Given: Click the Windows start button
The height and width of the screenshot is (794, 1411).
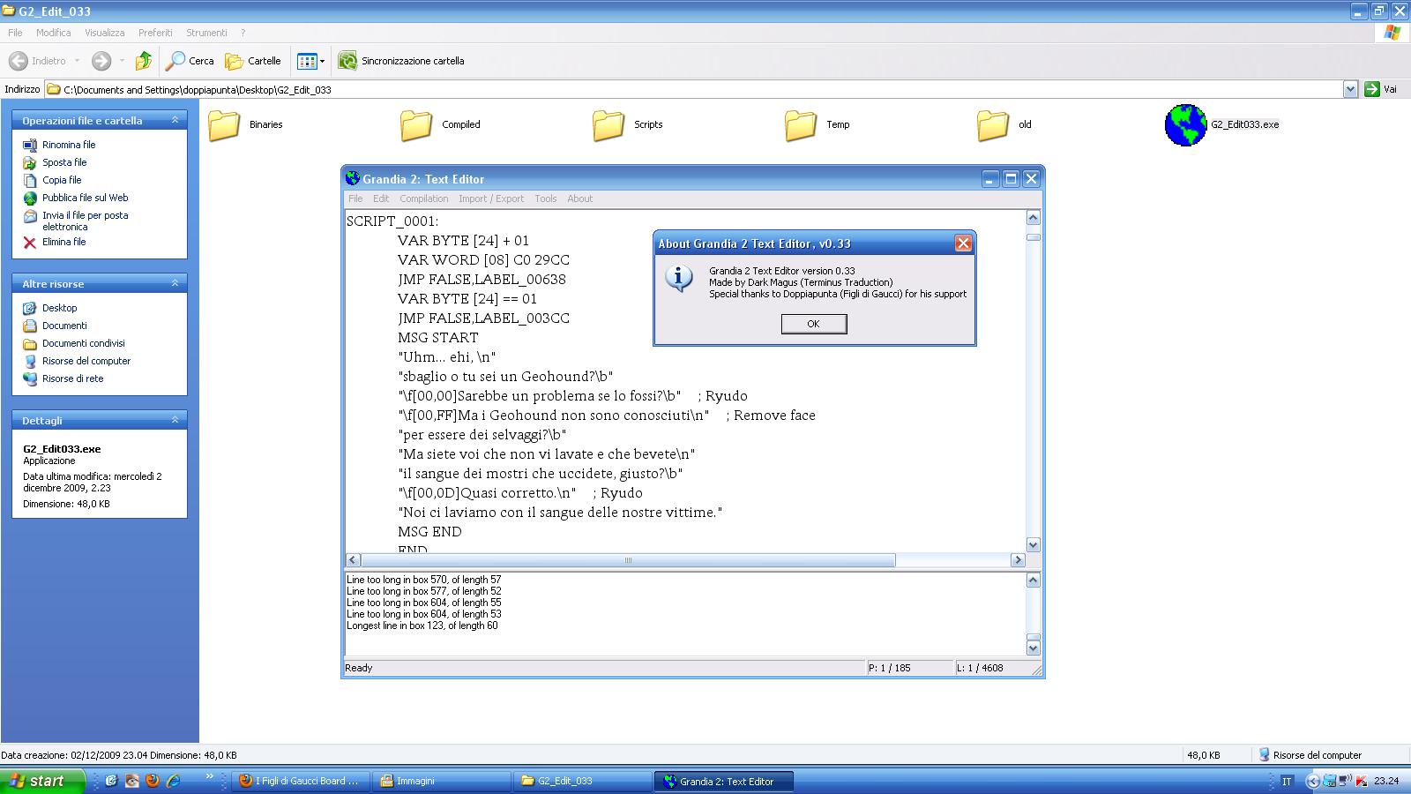Looking at the screenshot, I should 42,781.
